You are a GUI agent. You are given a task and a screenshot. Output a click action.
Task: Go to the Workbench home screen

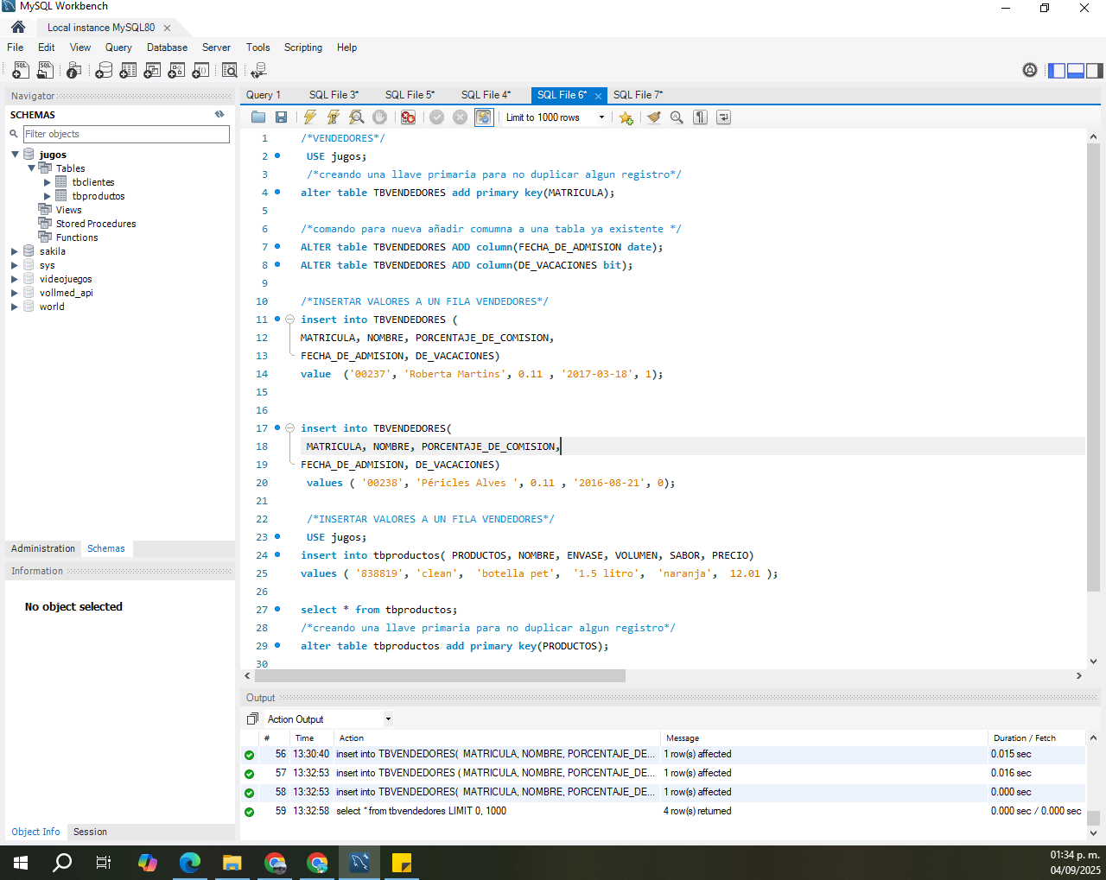tap(18, 27)
